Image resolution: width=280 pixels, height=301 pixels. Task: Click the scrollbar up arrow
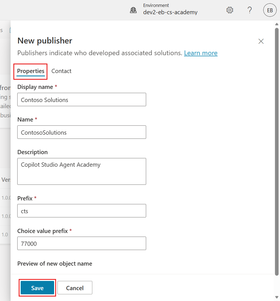(277, 24)
